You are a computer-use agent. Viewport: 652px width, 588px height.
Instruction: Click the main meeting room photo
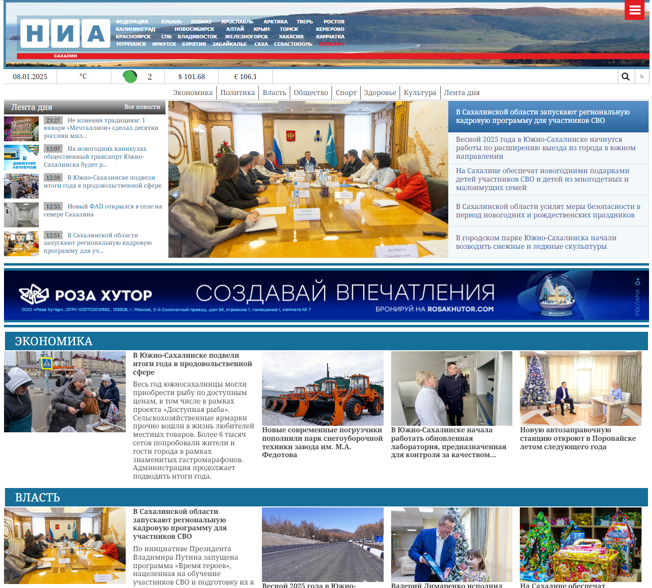click(x=308, y=180)
